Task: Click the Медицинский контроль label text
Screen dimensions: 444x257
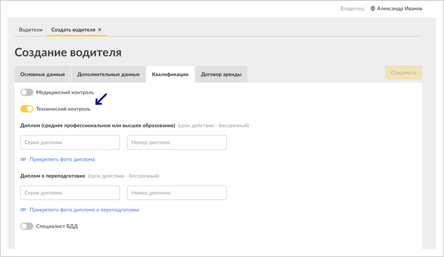Action: (x=65, y=92)
